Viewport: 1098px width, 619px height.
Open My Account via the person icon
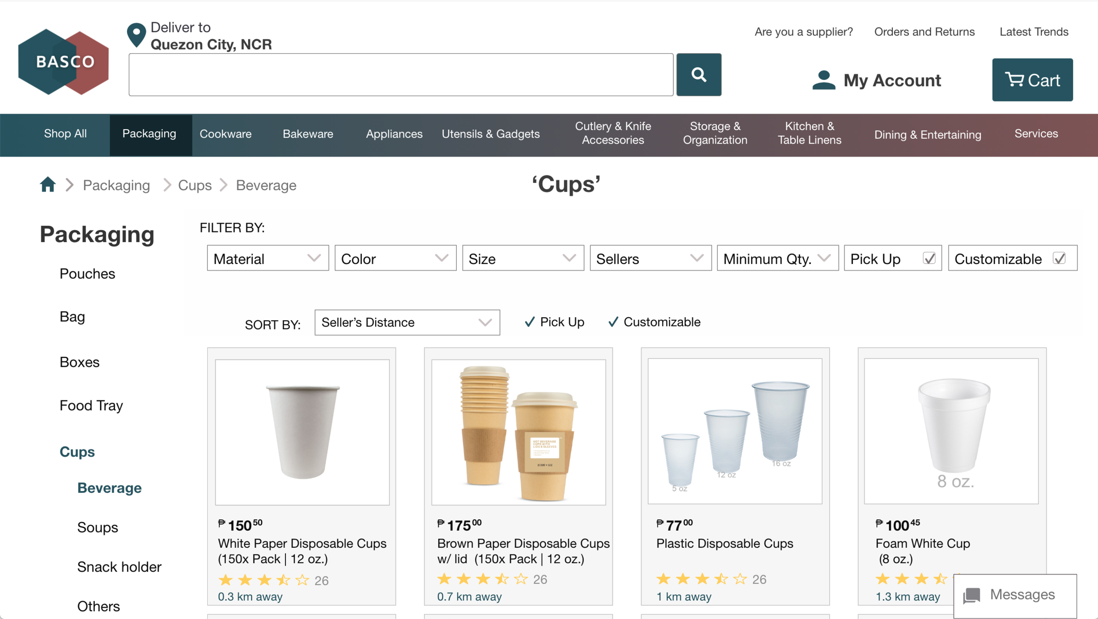click(823, 80)
